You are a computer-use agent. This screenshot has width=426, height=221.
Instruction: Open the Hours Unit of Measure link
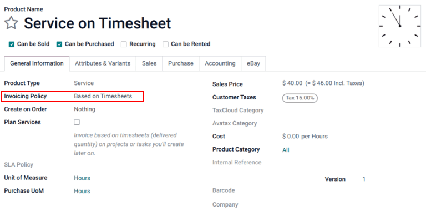(x=82, y=178)
